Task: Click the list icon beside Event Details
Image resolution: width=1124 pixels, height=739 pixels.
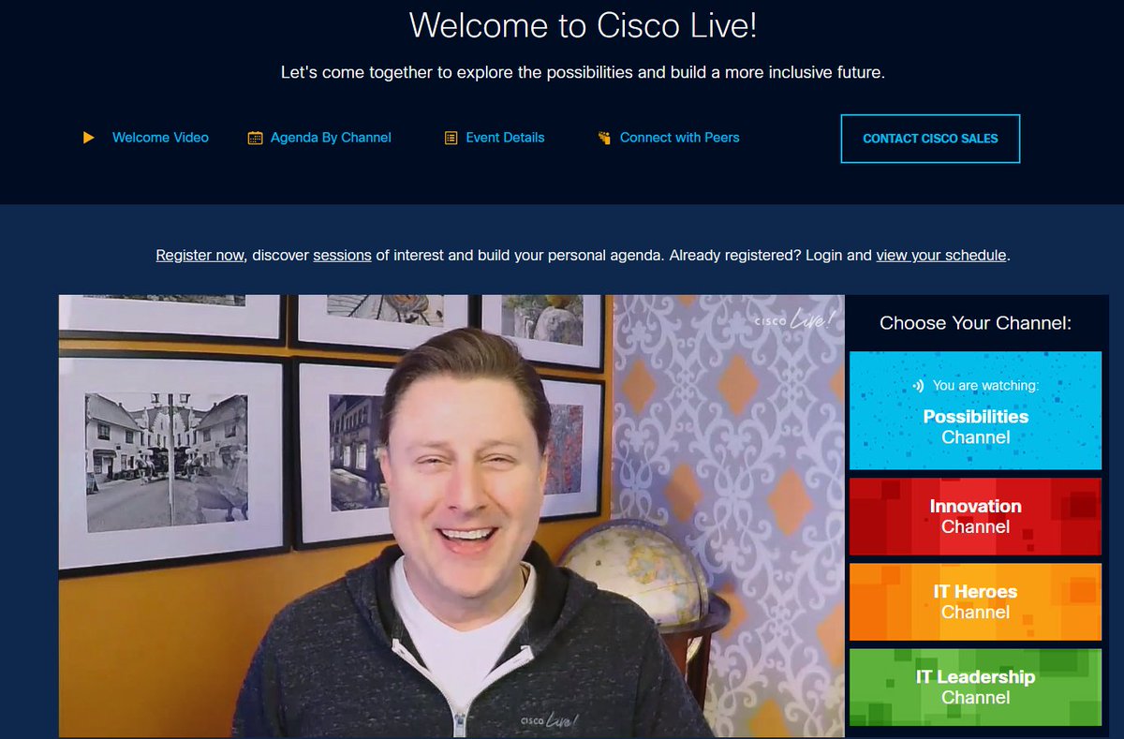Action: click(451, 138)
